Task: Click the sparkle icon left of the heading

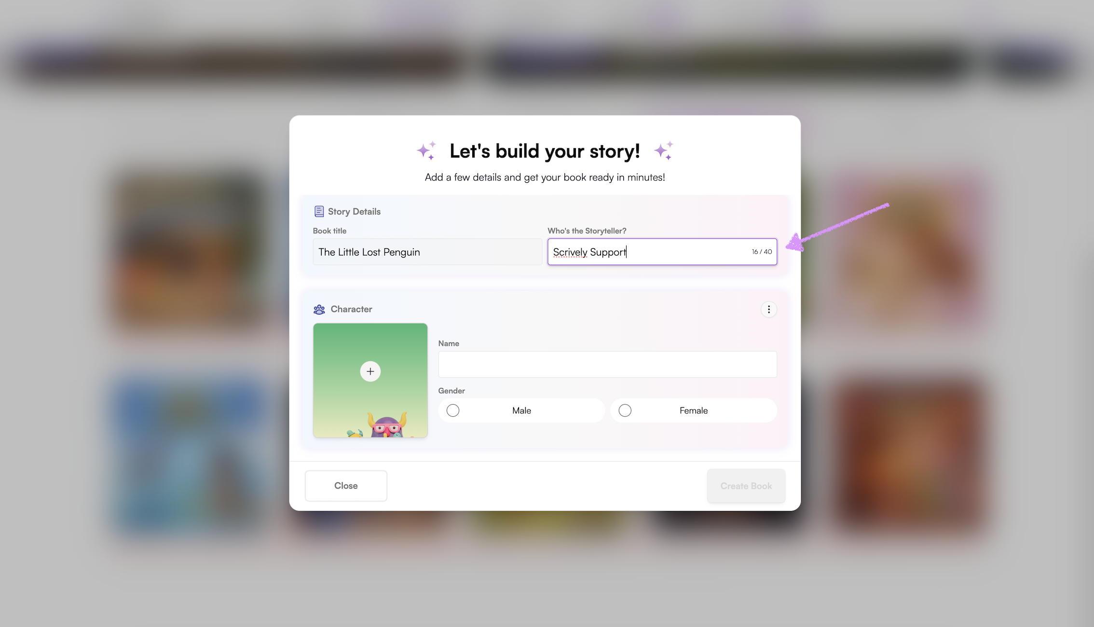Action: (x=426, y=150)
